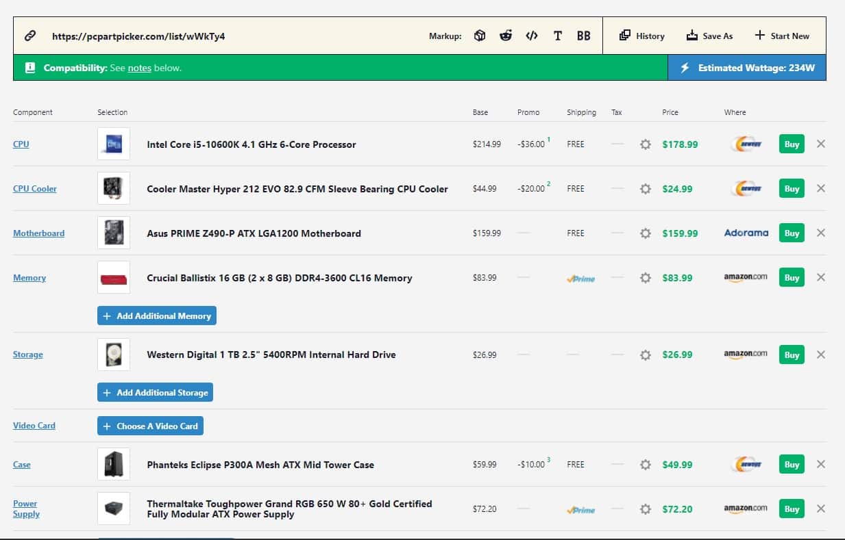Open Memory category link
845x540 pixels.
tap(29, 278)
